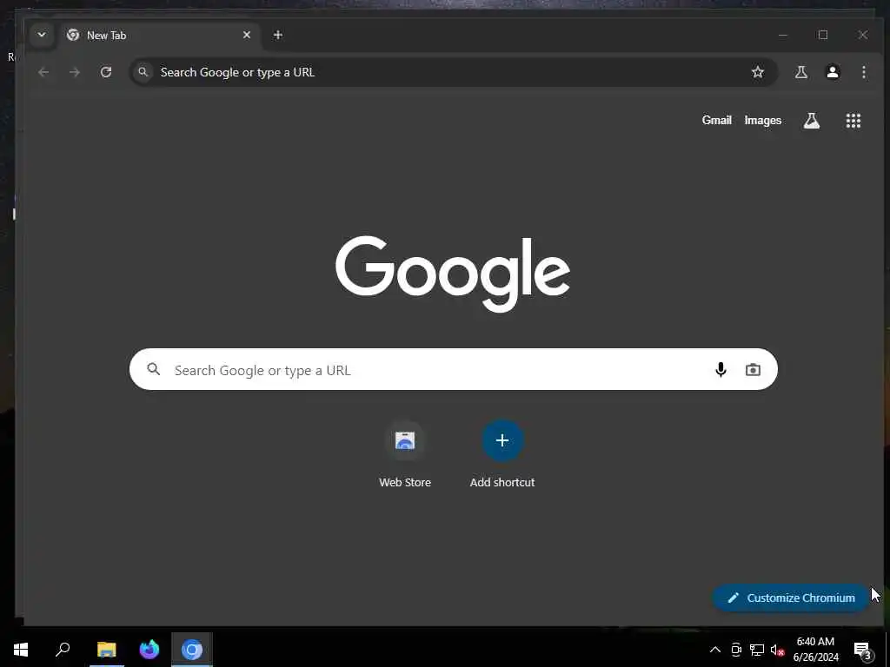Screen dimensions: 890x667
Task: Minimize the Chromium window
Action: point(783,35)
